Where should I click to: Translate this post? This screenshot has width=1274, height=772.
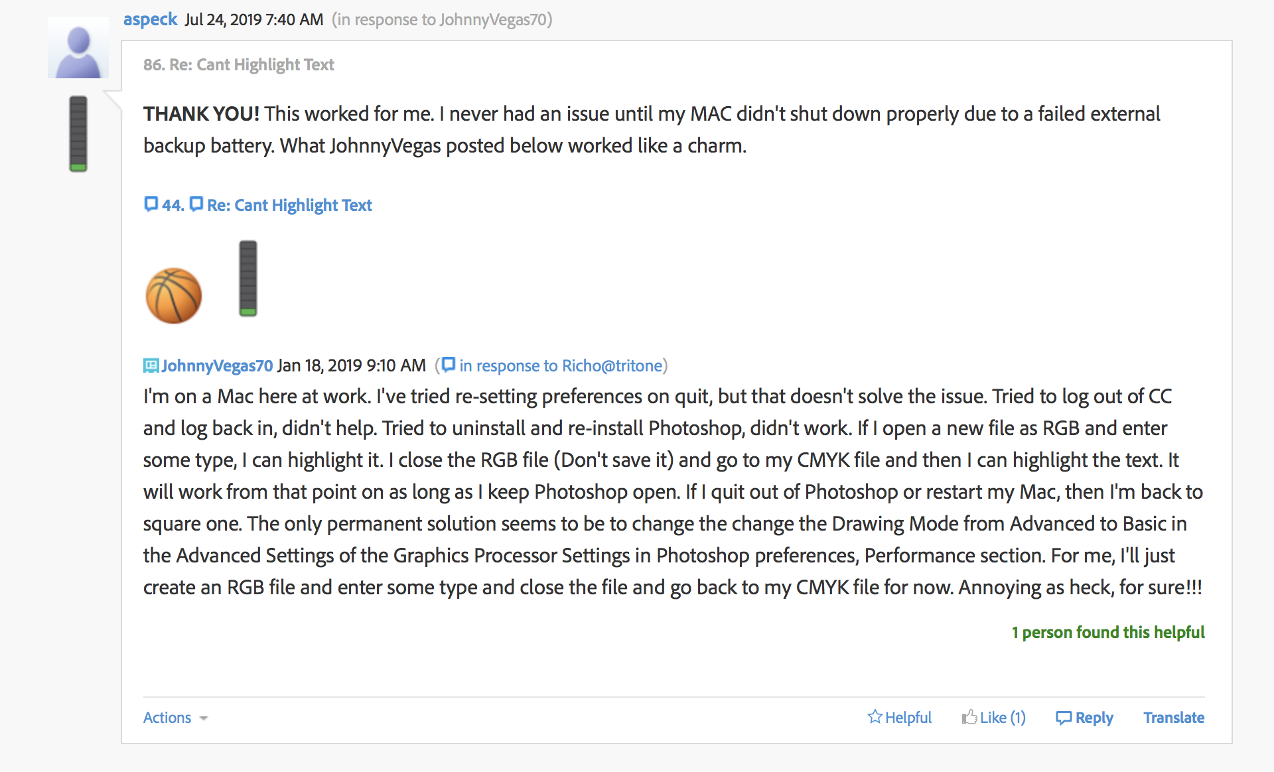[1173, 718]
